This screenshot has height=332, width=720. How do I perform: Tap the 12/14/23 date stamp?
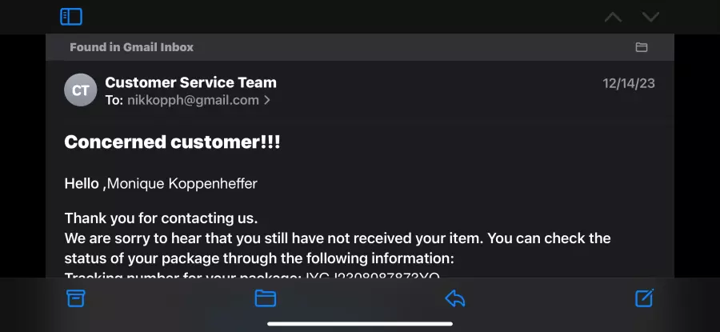click(629, 83)
